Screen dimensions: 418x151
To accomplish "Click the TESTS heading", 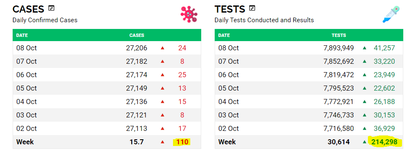I will pos(230,9).
